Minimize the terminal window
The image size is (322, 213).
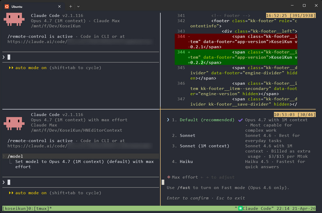[x=292, y=6]
